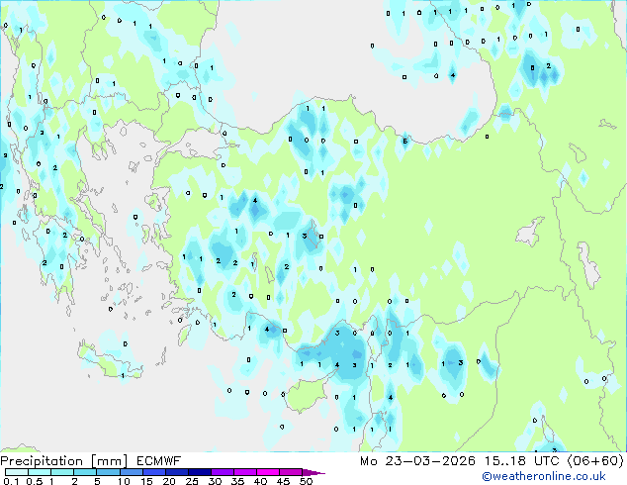Viewport: 627px width, 485px height.
Task: Click the 25–30 mm dark blue swatch
Action: pyautogui.click(x=199, y=472)
